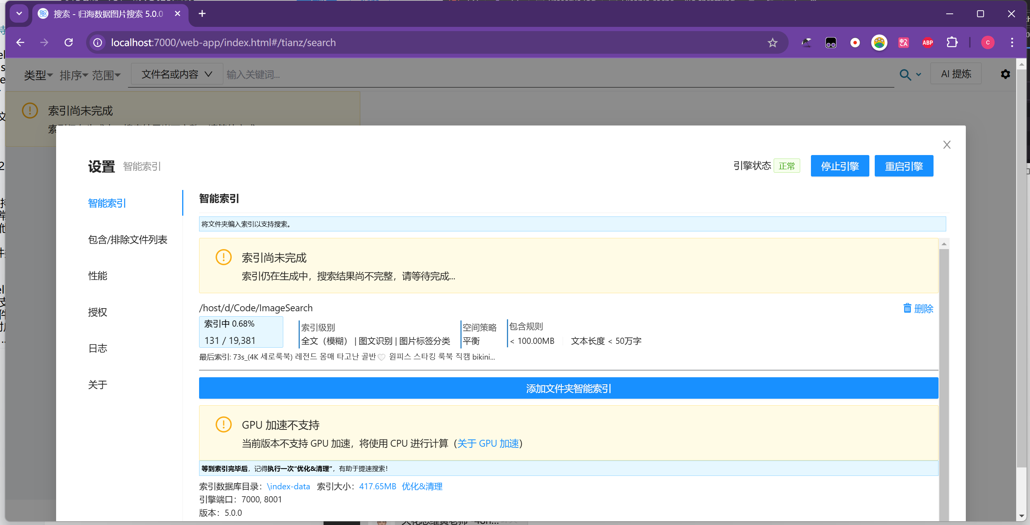The width and height of the screenshot is (1030, 525).
Task: Click the browser forward arrow
Action: pyautogui.click(x=44, y=42)
